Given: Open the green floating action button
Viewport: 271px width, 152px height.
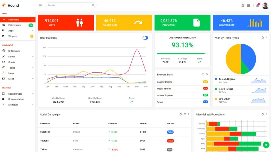Looking at the screenshot, I should tap(266, 145).
